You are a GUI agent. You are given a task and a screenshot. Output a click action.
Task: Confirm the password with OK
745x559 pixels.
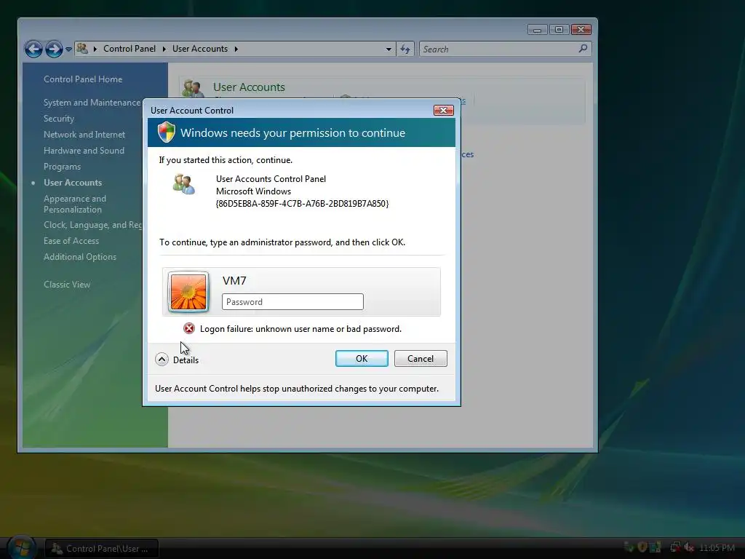(362, 358)
